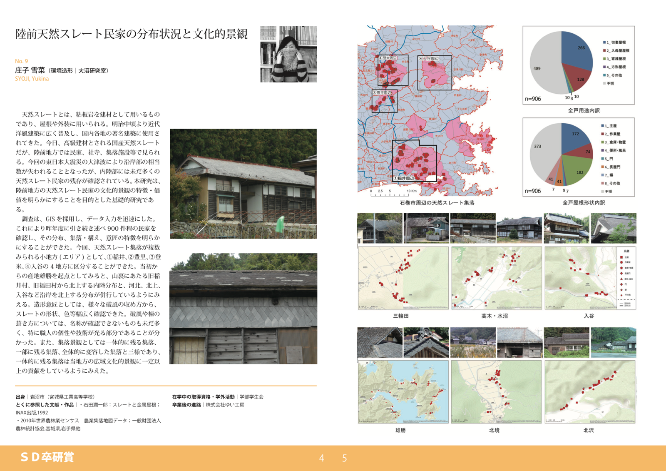Select the activity text 学部学生会

pos(252,397)
